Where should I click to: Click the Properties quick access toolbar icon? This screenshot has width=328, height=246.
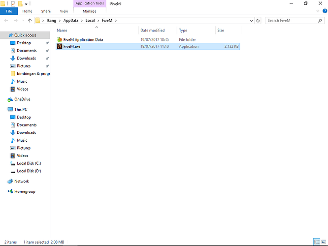pos(13,3)
